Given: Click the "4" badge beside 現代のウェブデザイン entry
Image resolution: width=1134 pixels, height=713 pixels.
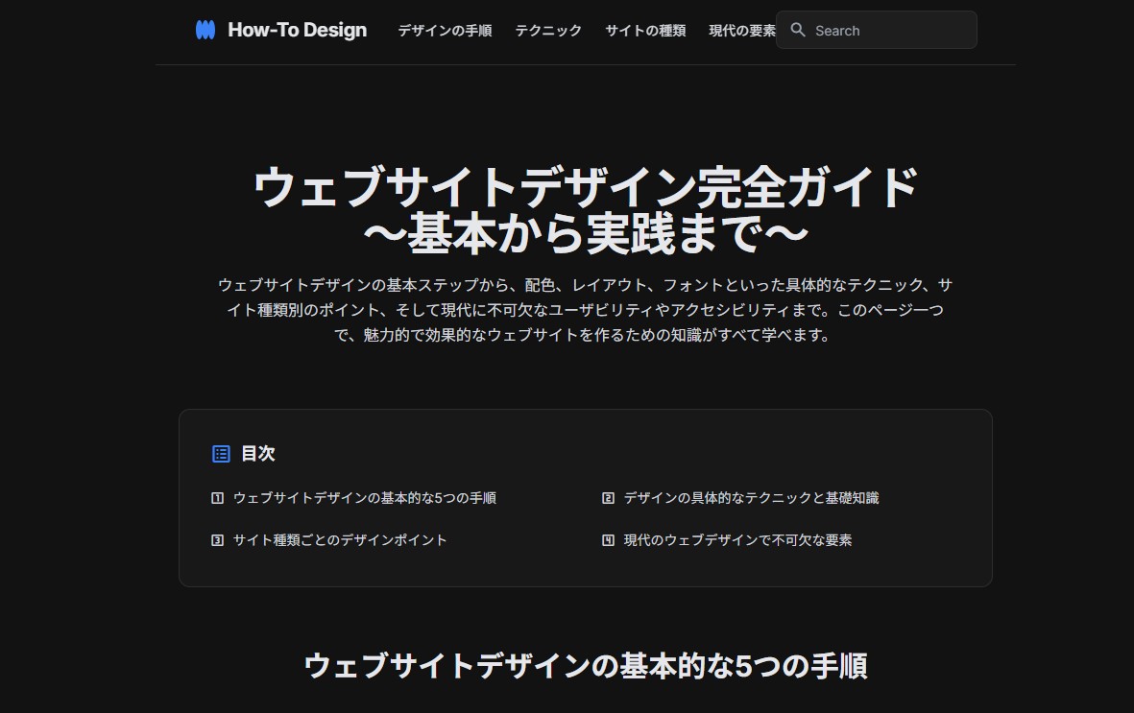Looking at the screenshot, I should click(x=608, y=540).
